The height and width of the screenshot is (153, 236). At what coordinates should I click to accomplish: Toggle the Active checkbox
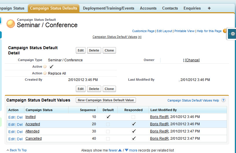point(51,67)
